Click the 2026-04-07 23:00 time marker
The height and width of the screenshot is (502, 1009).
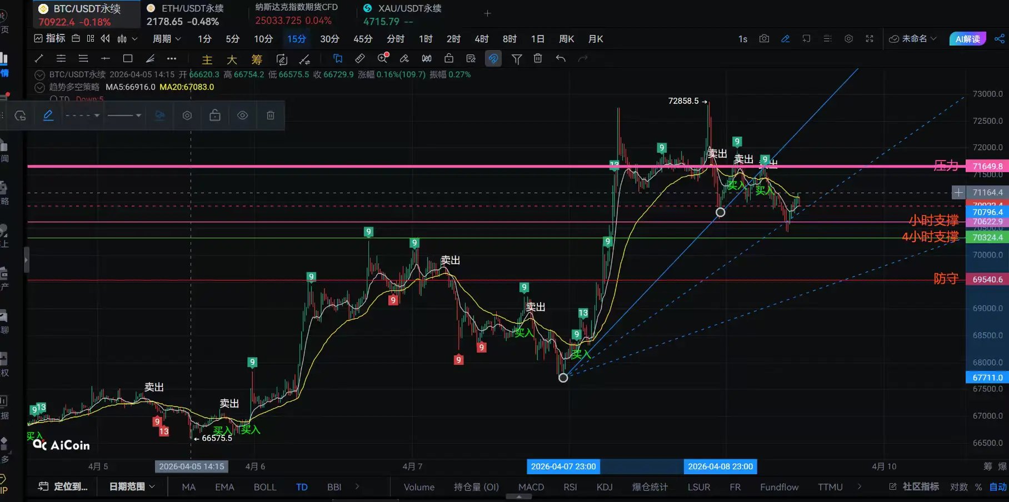pyautogui.click(x=563, y=466)
